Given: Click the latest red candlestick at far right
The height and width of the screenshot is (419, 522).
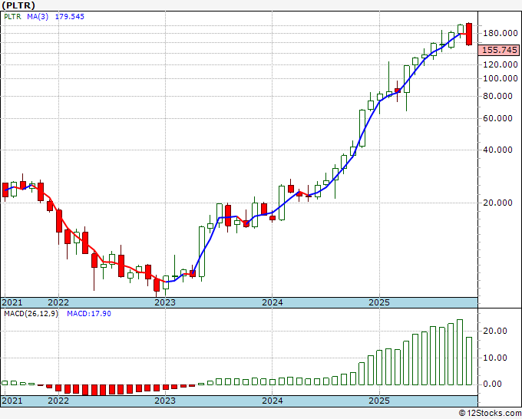Looking at the screenshot, I should pyautogui.click(x=469, y=34).
